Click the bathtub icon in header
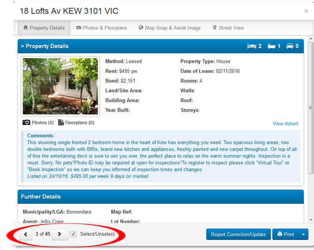Screen dimensions: 314x250 (271, 46)
